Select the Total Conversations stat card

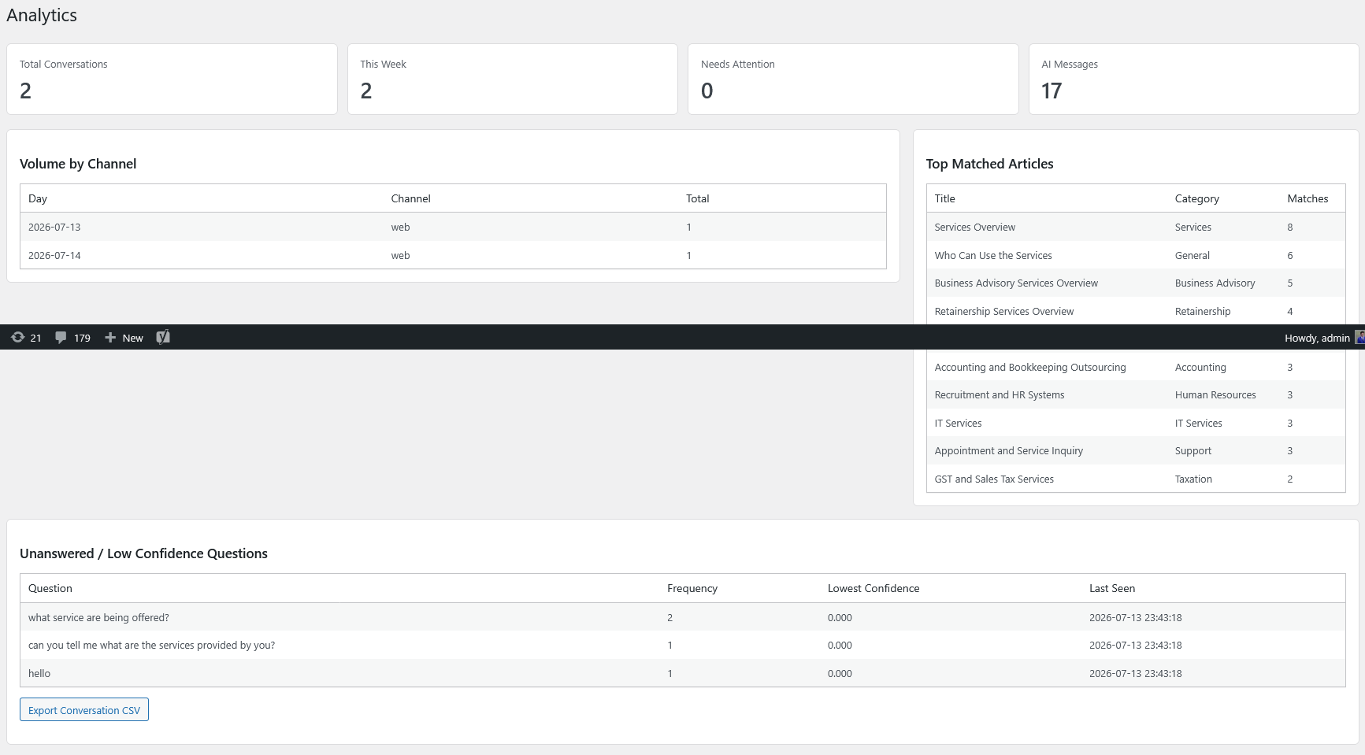pos(172,79)
